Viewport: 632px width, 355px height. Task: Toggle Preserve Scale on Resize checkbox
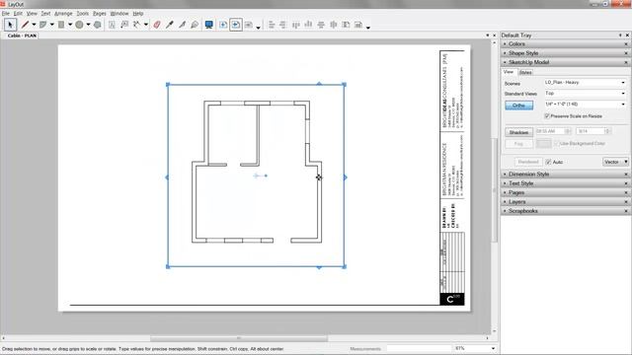tap(547, 116)
